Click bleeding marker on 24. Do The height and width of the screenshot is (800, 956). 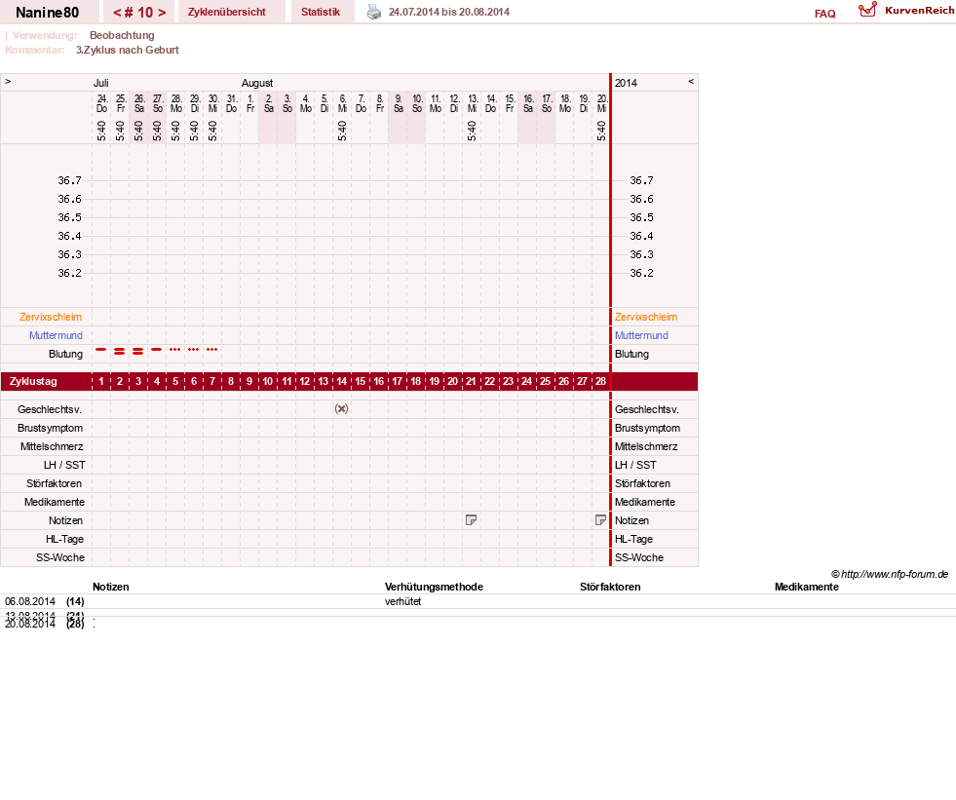pos(101,350)
